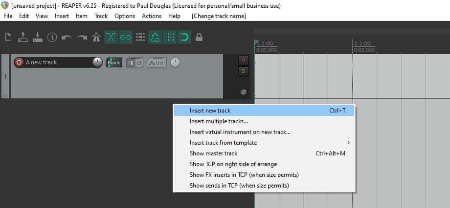Toggle track phase invert icon

(x=244, y=92)
